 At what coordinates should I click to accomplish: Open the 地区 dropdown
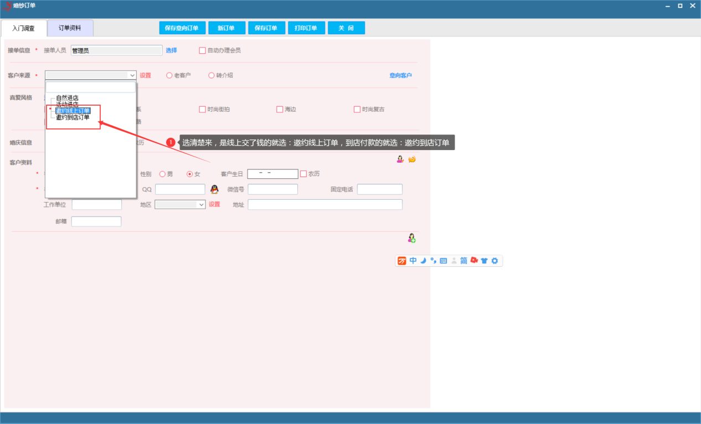(201, 204)
